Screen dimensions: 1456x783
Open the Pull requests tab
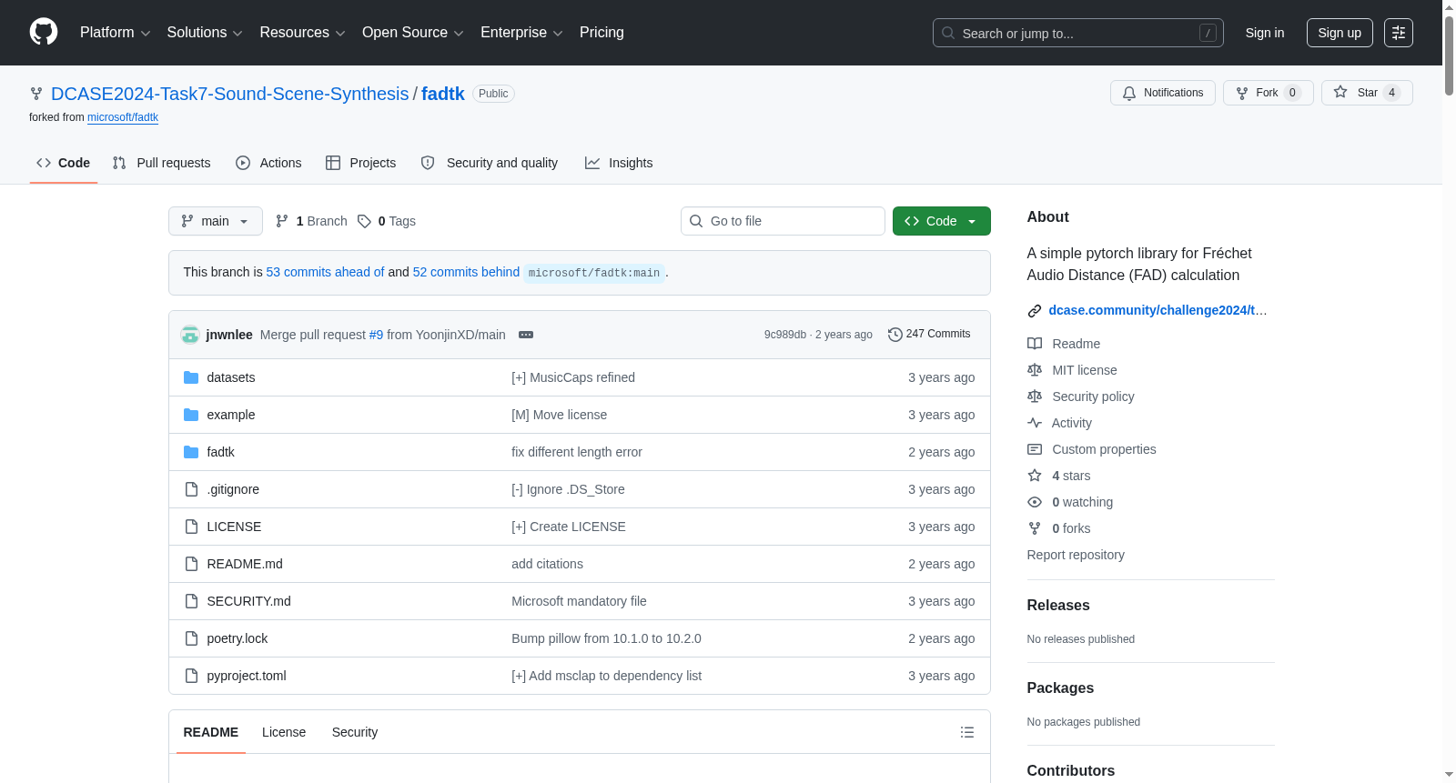[162, 163]
